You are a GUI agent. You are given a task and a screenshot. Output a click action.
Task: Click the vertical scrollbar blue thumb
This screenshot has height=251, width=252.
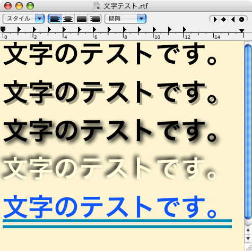(x=248, y=132)
